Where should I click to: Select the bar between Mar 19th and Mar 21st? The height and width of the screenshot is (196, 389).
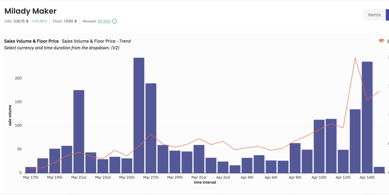tap(67, 159)
